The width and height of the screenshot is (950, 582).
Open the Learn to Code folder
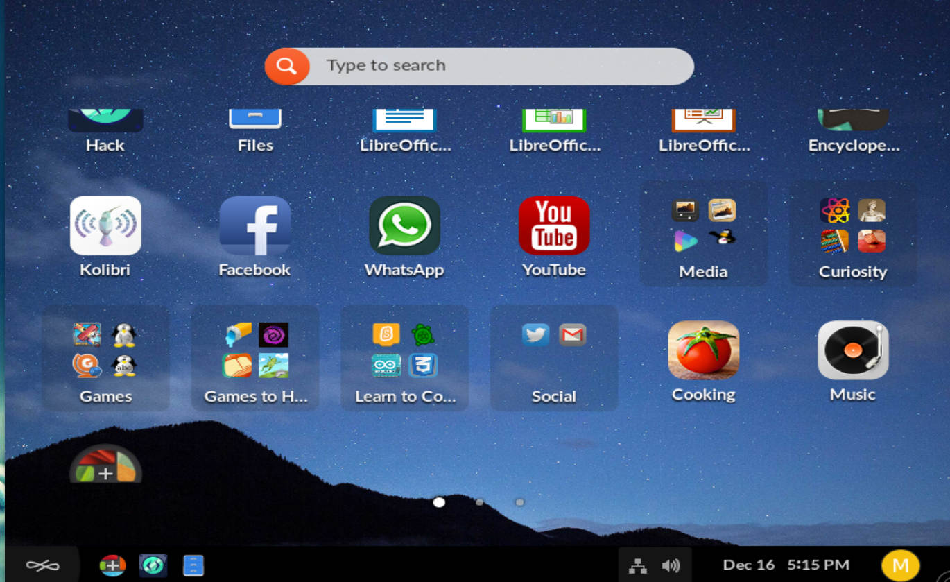click(x=404, y=358)
